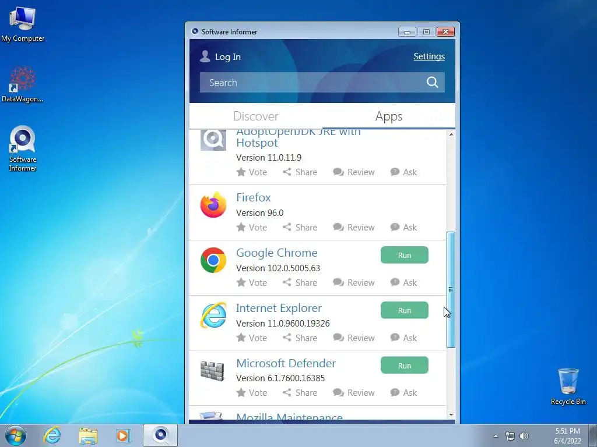
Task: Click 'Version 11.0.11.9' text
Action: point(268,157)
